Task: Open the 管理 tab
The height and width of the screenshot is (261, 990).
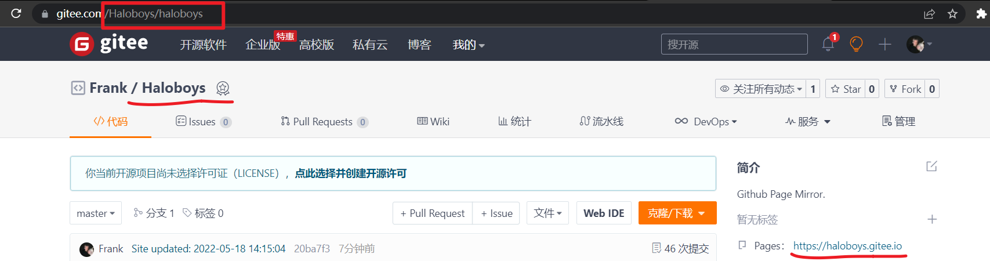Action: coord(898,121)
